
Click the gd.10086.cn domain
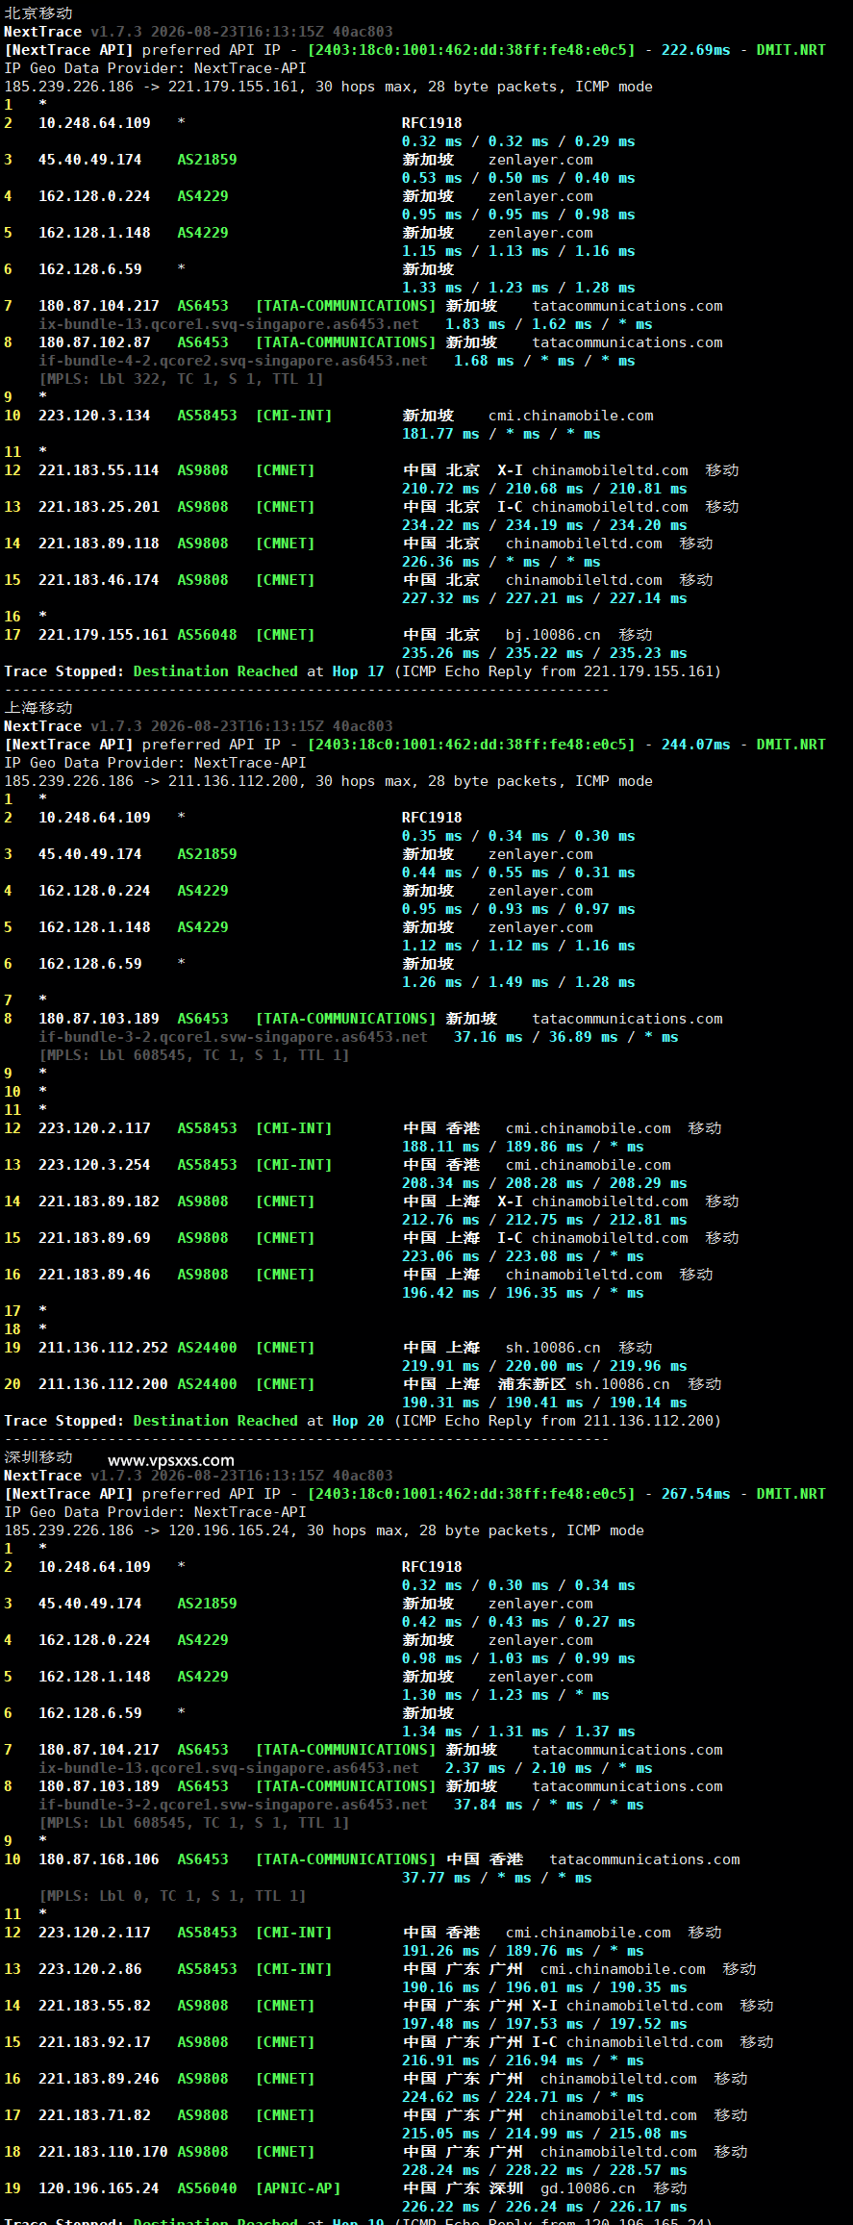(588, 2188)
